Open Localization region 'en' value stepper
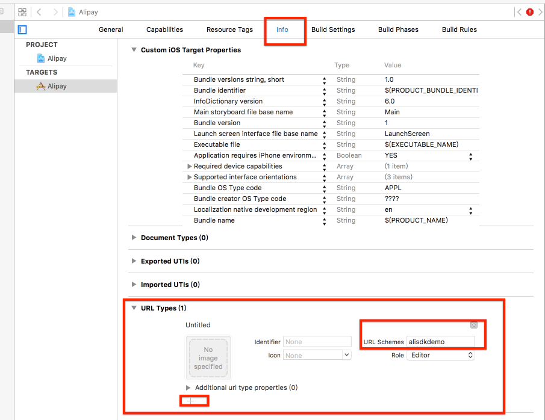 [470, 211]
